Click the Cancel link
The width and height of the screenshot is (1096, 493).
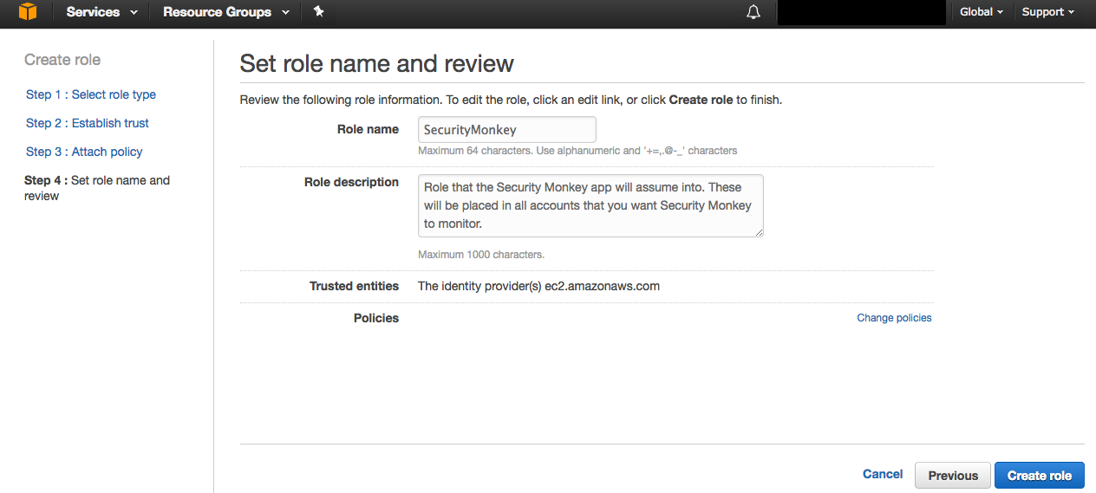click(883, 474)
